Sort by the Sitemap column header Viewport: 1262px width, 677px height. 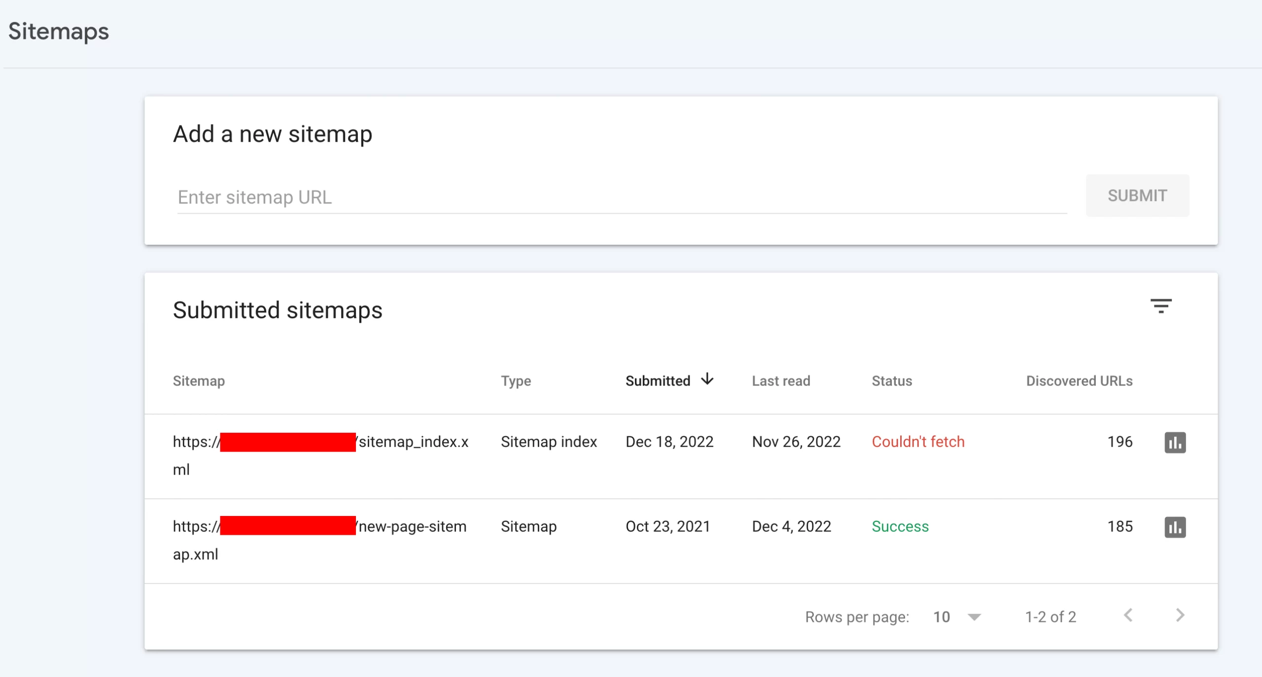(199, 381)
